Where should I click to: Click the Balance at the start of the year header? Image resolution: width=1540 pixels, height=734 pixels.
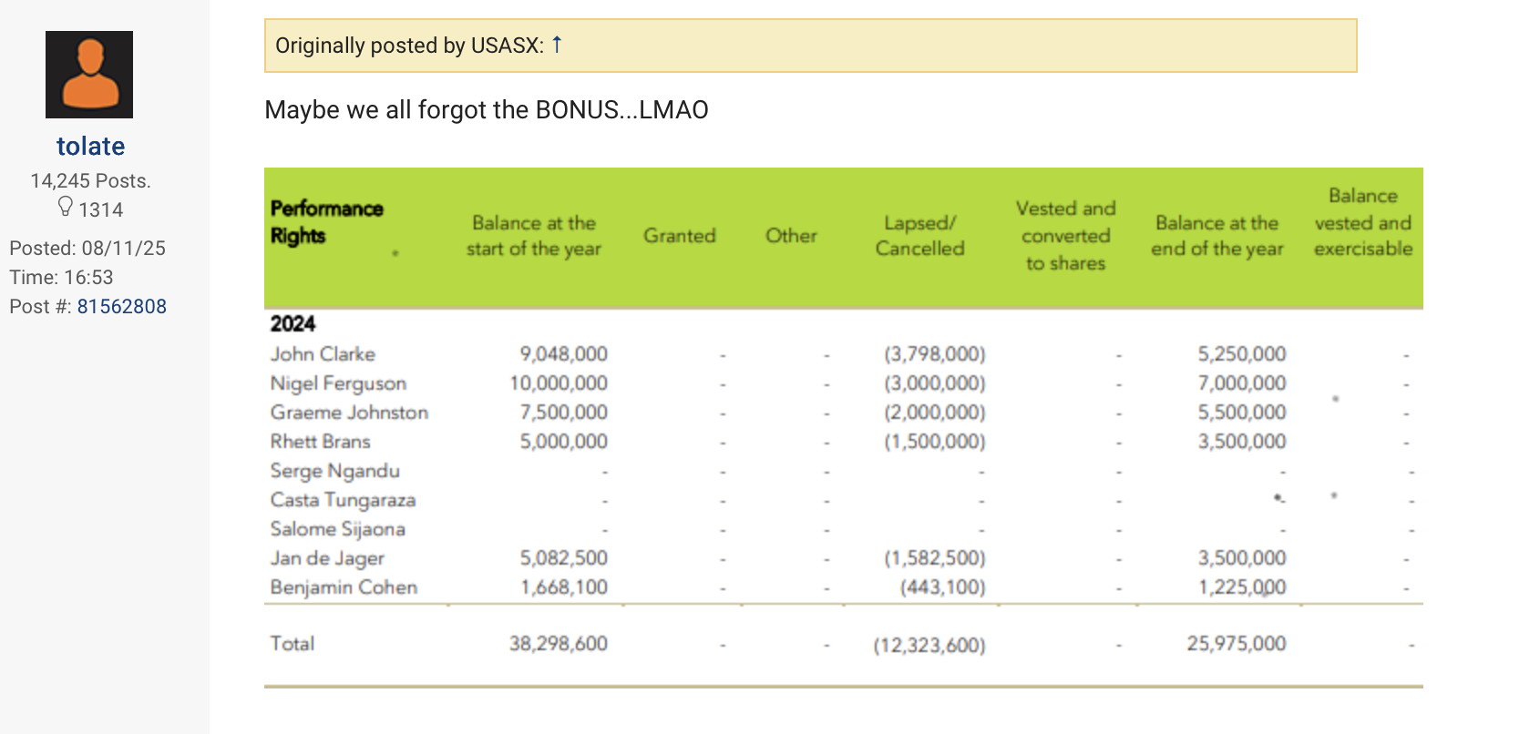click(533, 236)
